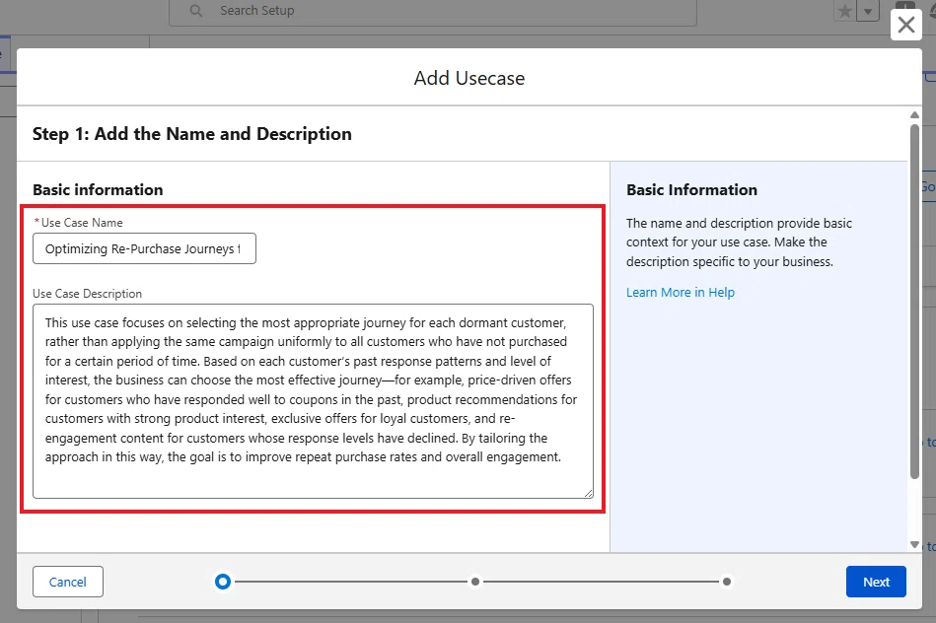Click the Search Setup box behind dialog
936x623 pixels.
tap(433, 11)
